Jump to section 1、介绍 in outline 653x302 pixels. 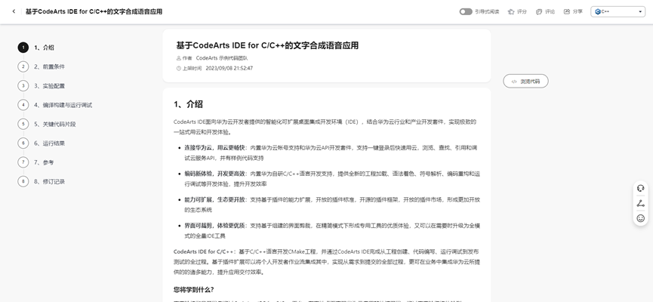pyautogui.click(x=44, y=48)
